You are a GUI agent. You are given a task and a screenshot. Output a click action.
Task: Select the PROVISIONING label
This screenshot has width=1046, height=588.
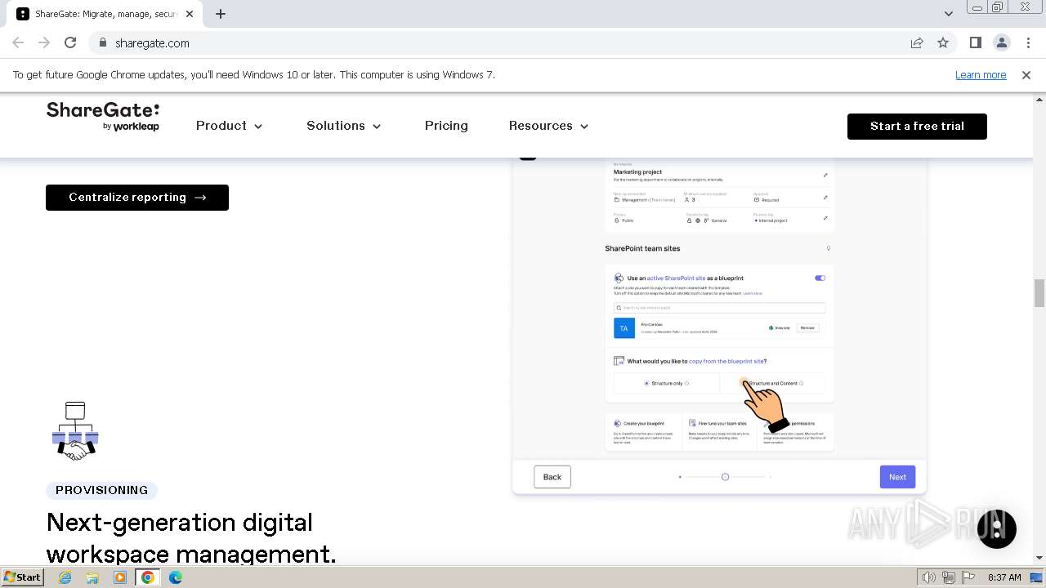[101, 490]
